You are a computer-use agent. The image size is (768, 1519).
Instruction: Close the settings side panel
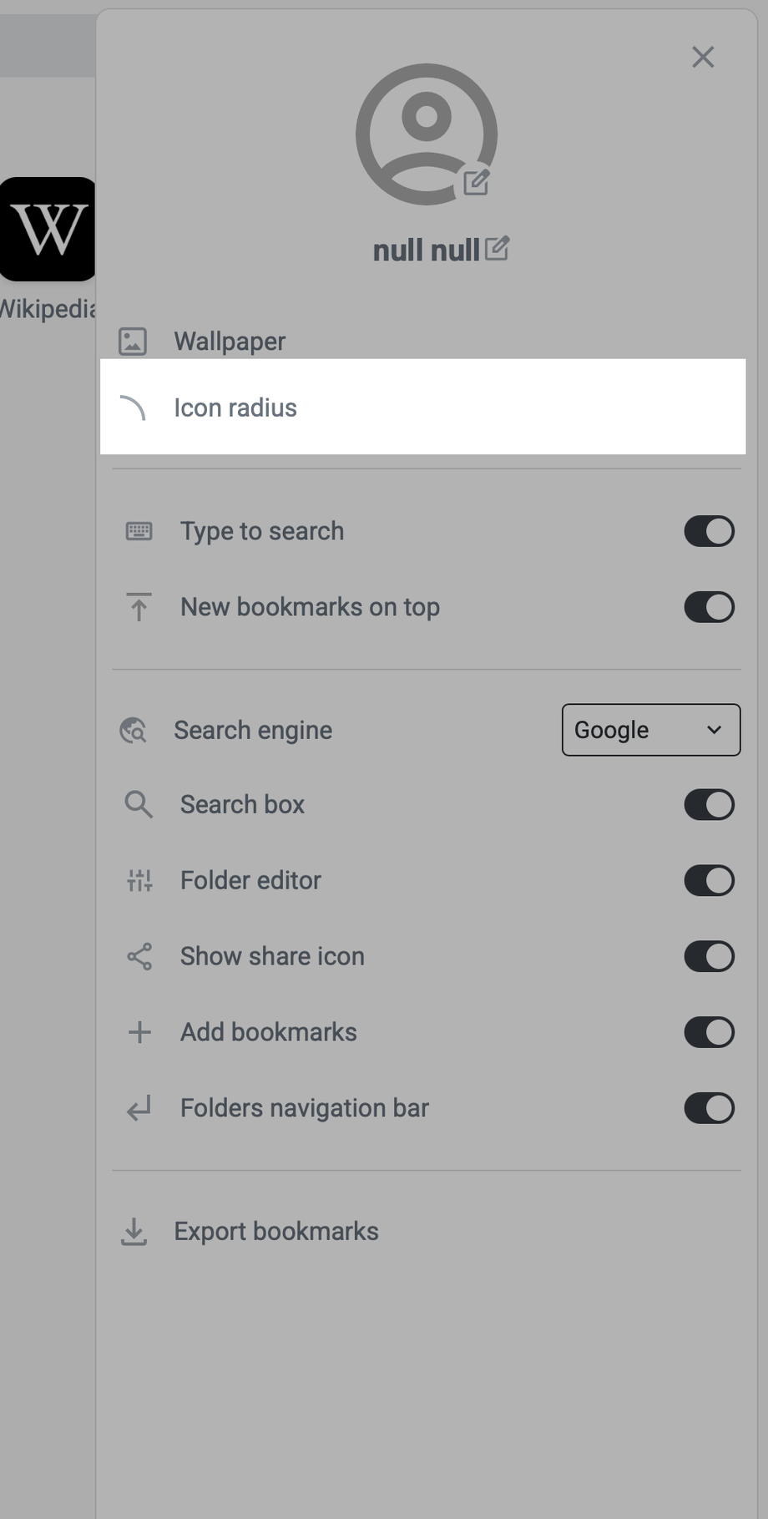click(703, 57)
